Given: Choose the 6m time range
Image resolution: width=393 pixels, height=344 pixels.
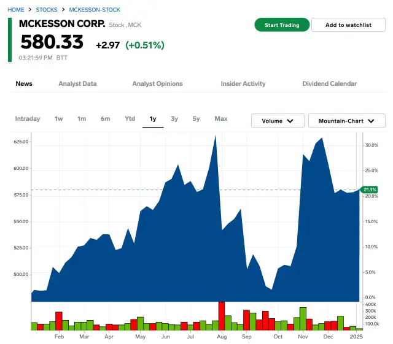Looking at the screenshot, I should click(106, 119).
